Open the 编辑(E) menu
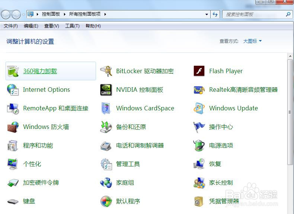This screenshot has height=214, width=294. click(31, 26)
